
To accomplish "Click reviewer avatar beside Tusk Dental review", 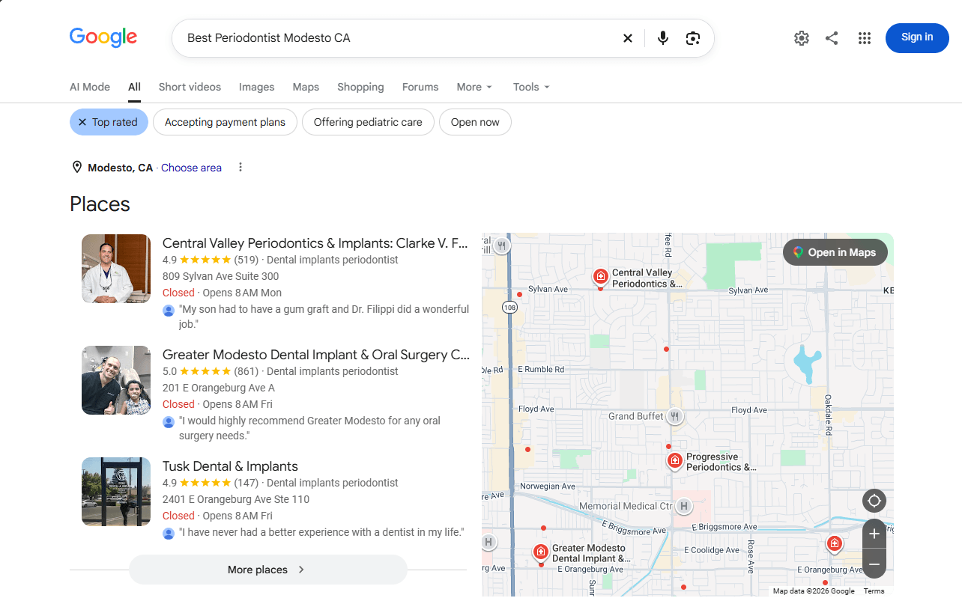I will tap(169, 533).
